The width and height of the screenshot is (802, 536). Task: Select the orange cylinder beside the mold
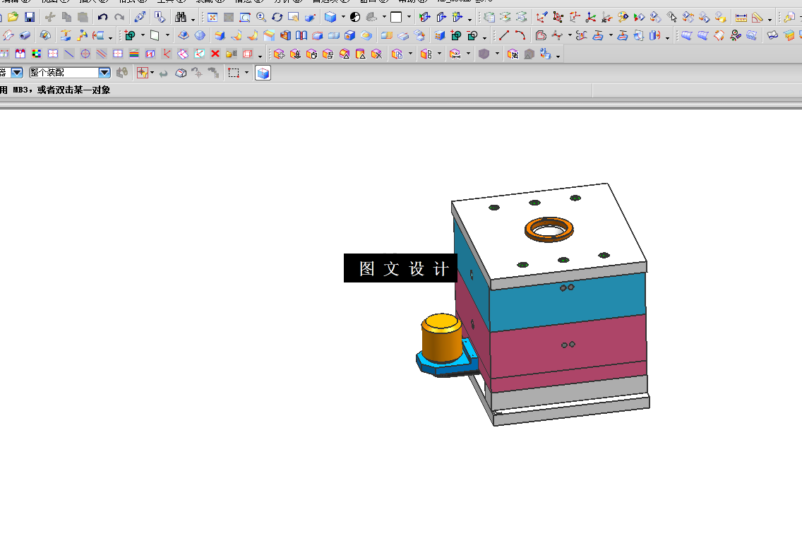point(441,338)
